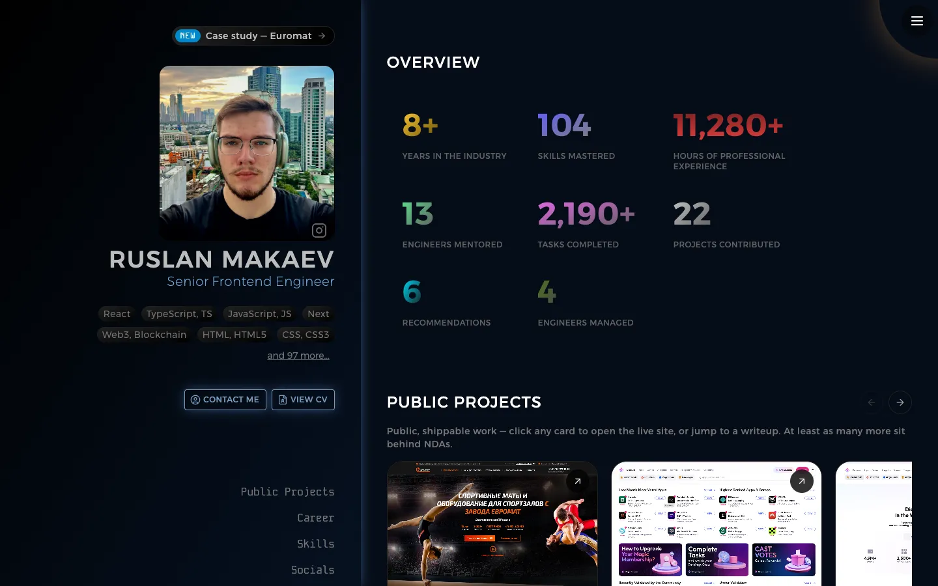Click the "Senior Frontend Engineer" subtitle
Screen dimensions: 938x586
coord(251,281)
